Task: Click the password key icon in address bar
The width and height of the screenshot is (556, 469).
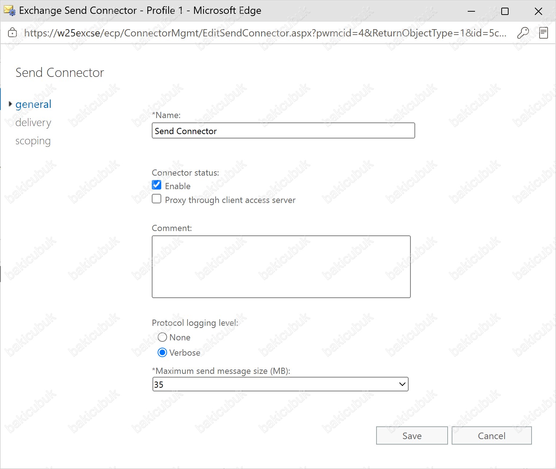Action: point(523,33)
